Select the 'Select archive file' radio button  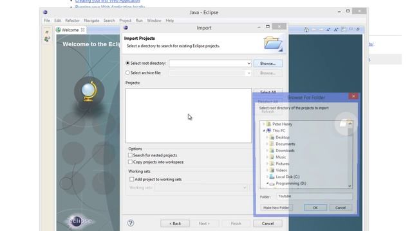tap(127, 73)
